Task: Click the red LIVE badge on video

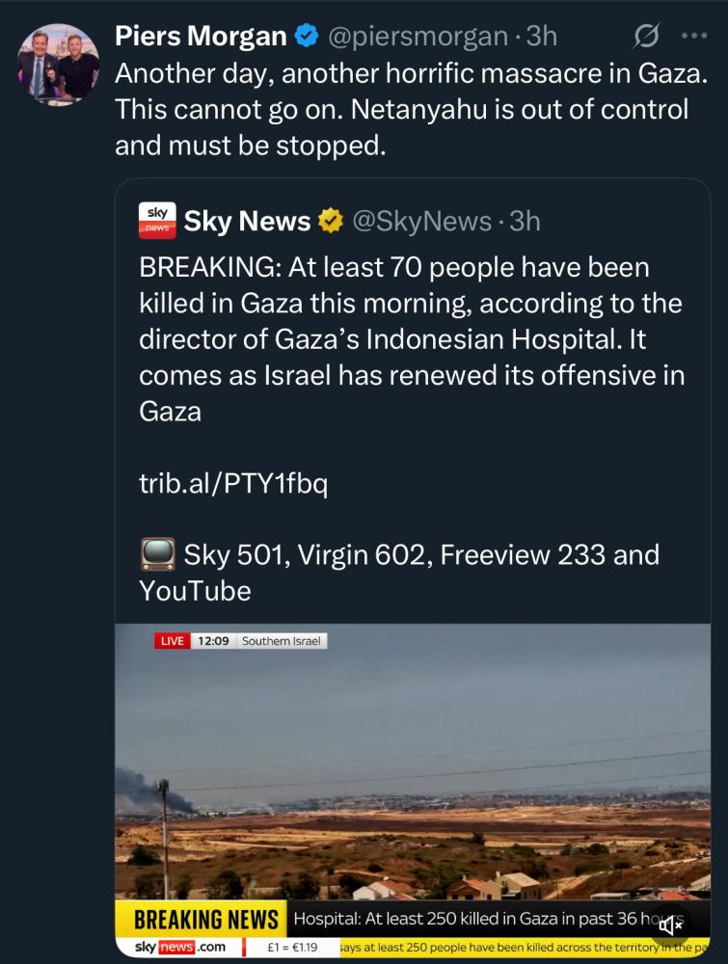Action: point(173,641)
